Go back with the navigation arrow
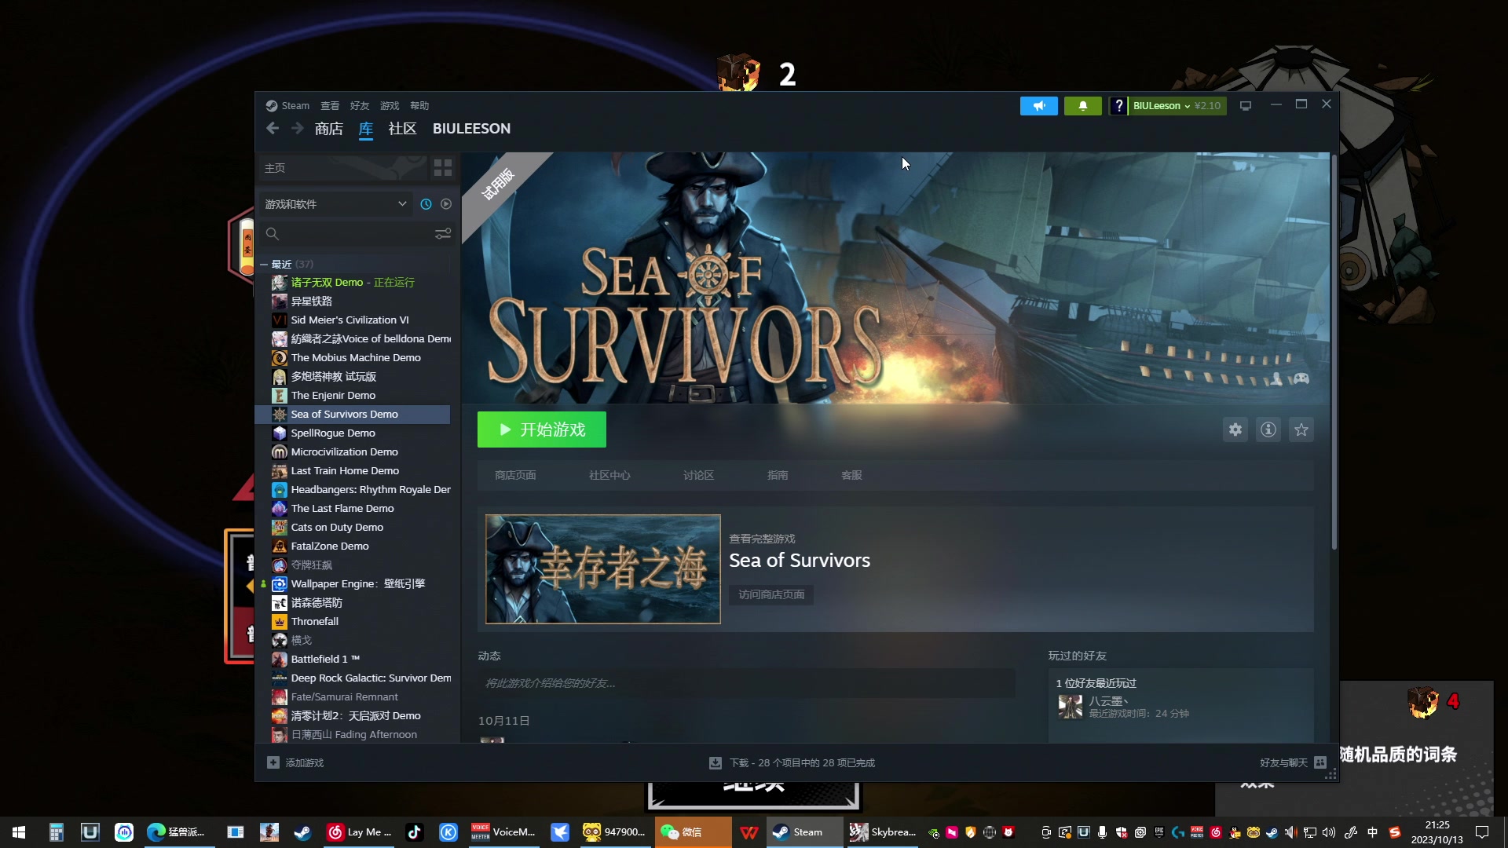Image resolution: width=1508 pixels, height=848 pixels. coord(273,128)
